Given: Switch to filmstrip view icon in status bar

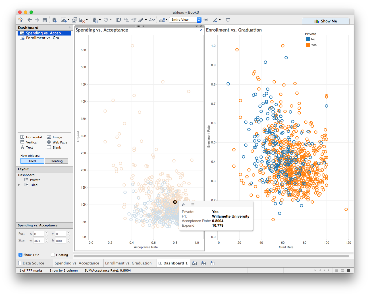Looking at the screenshot, I should tap(342, 270).
